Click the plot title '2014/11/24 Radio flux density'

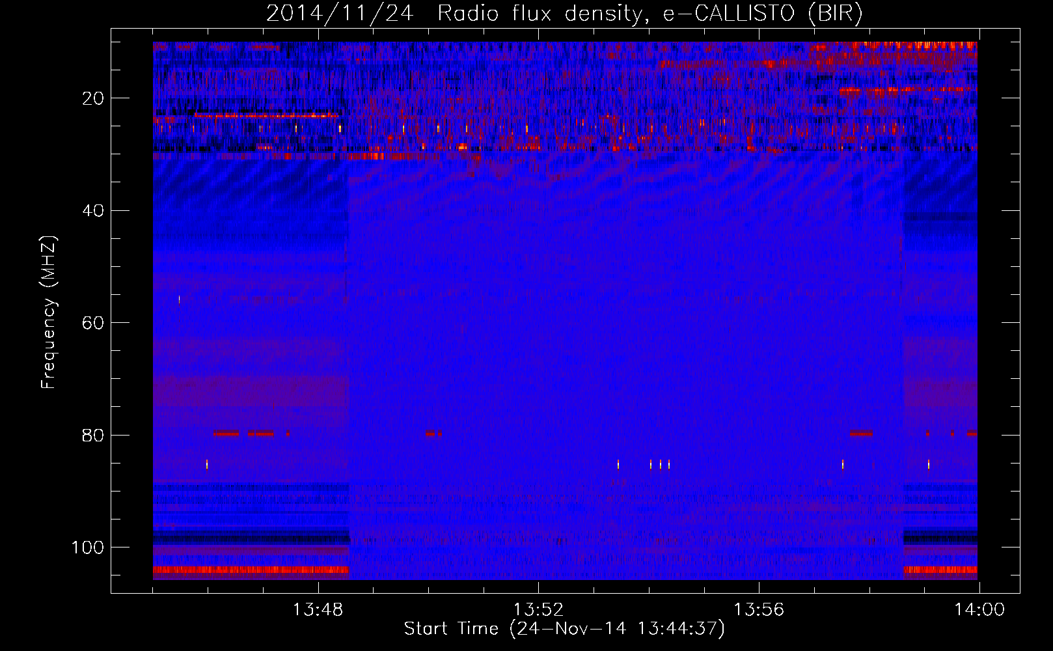(x=454, y=14)
